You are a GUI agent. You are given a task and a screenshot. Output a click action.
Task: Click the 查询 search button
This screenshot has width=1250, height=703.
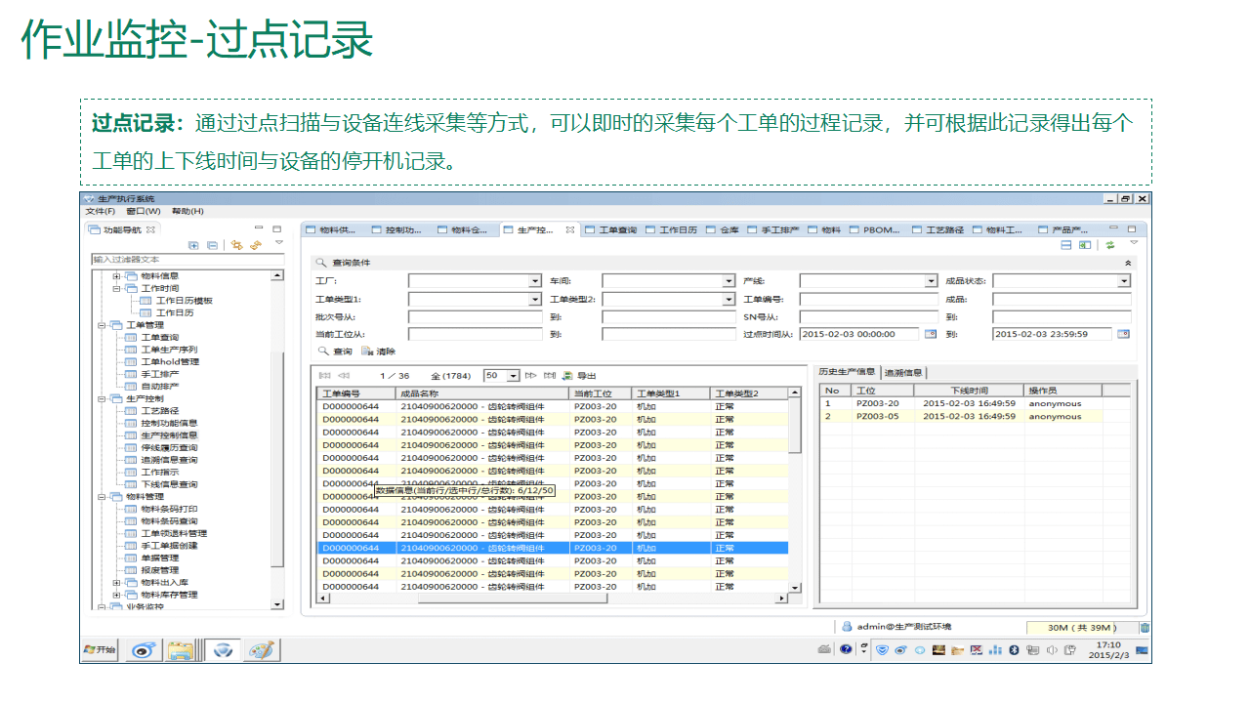pos(335,351)
